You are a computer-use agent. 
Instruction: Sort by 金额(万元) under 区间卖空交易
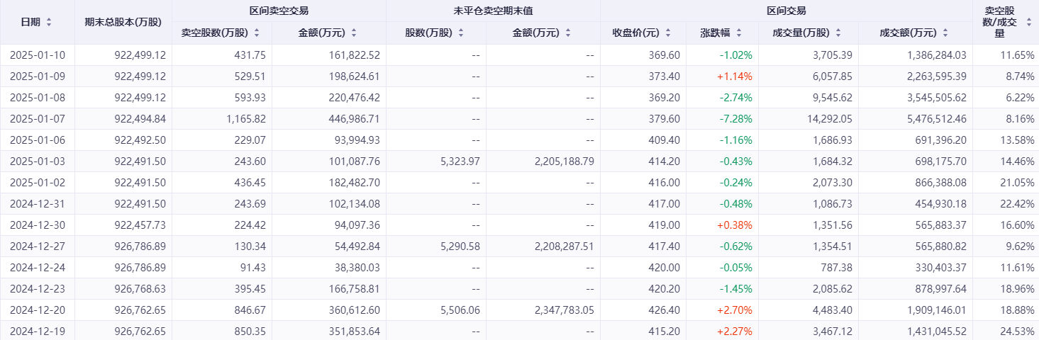coord(354,33)
